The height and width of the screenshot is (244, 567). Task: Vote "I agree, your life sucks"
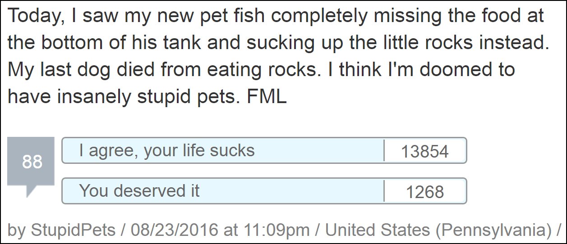pyautogui.click(x=264, y=150)
